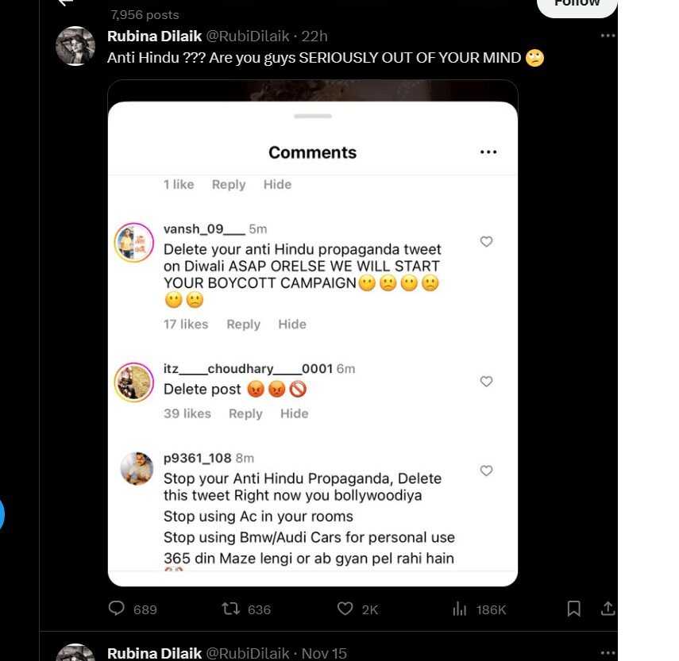Repost the tweet with 636 reposts
Image resolution: width=679 pixels, height=661 pixels.
click(x=230, y=609)
